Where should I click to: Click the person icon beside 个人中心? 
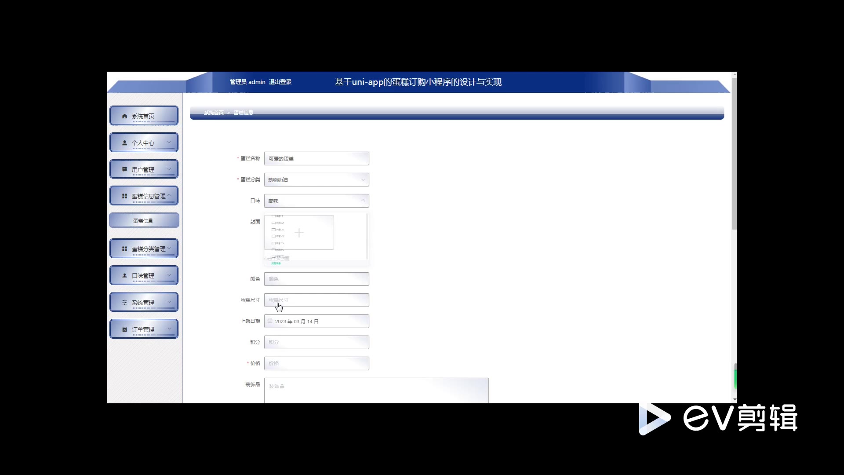click(124, 143)
